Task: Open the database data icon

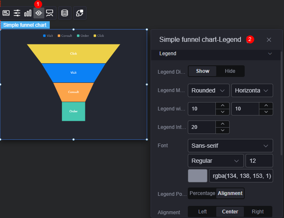Action: coord(65,13)
